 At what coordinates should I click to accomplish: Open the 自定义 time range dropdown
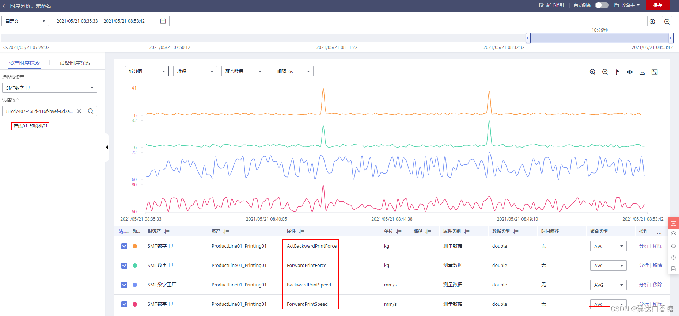click(25, 21)
